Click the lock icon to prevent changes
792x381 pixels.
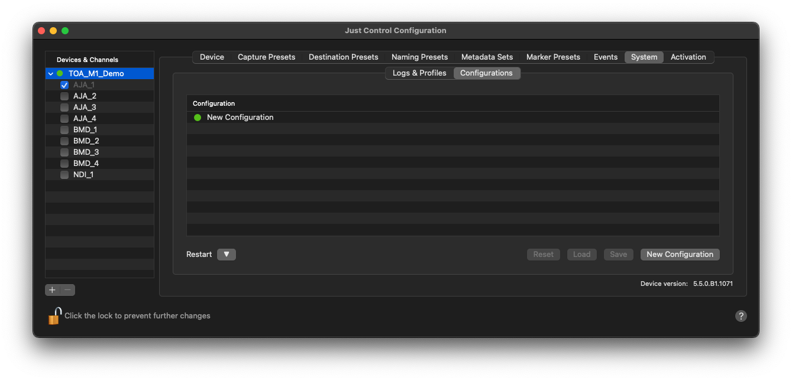click(x=54, y=316)
